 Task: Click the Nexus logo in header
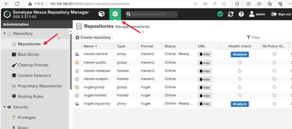coord(7,14)
